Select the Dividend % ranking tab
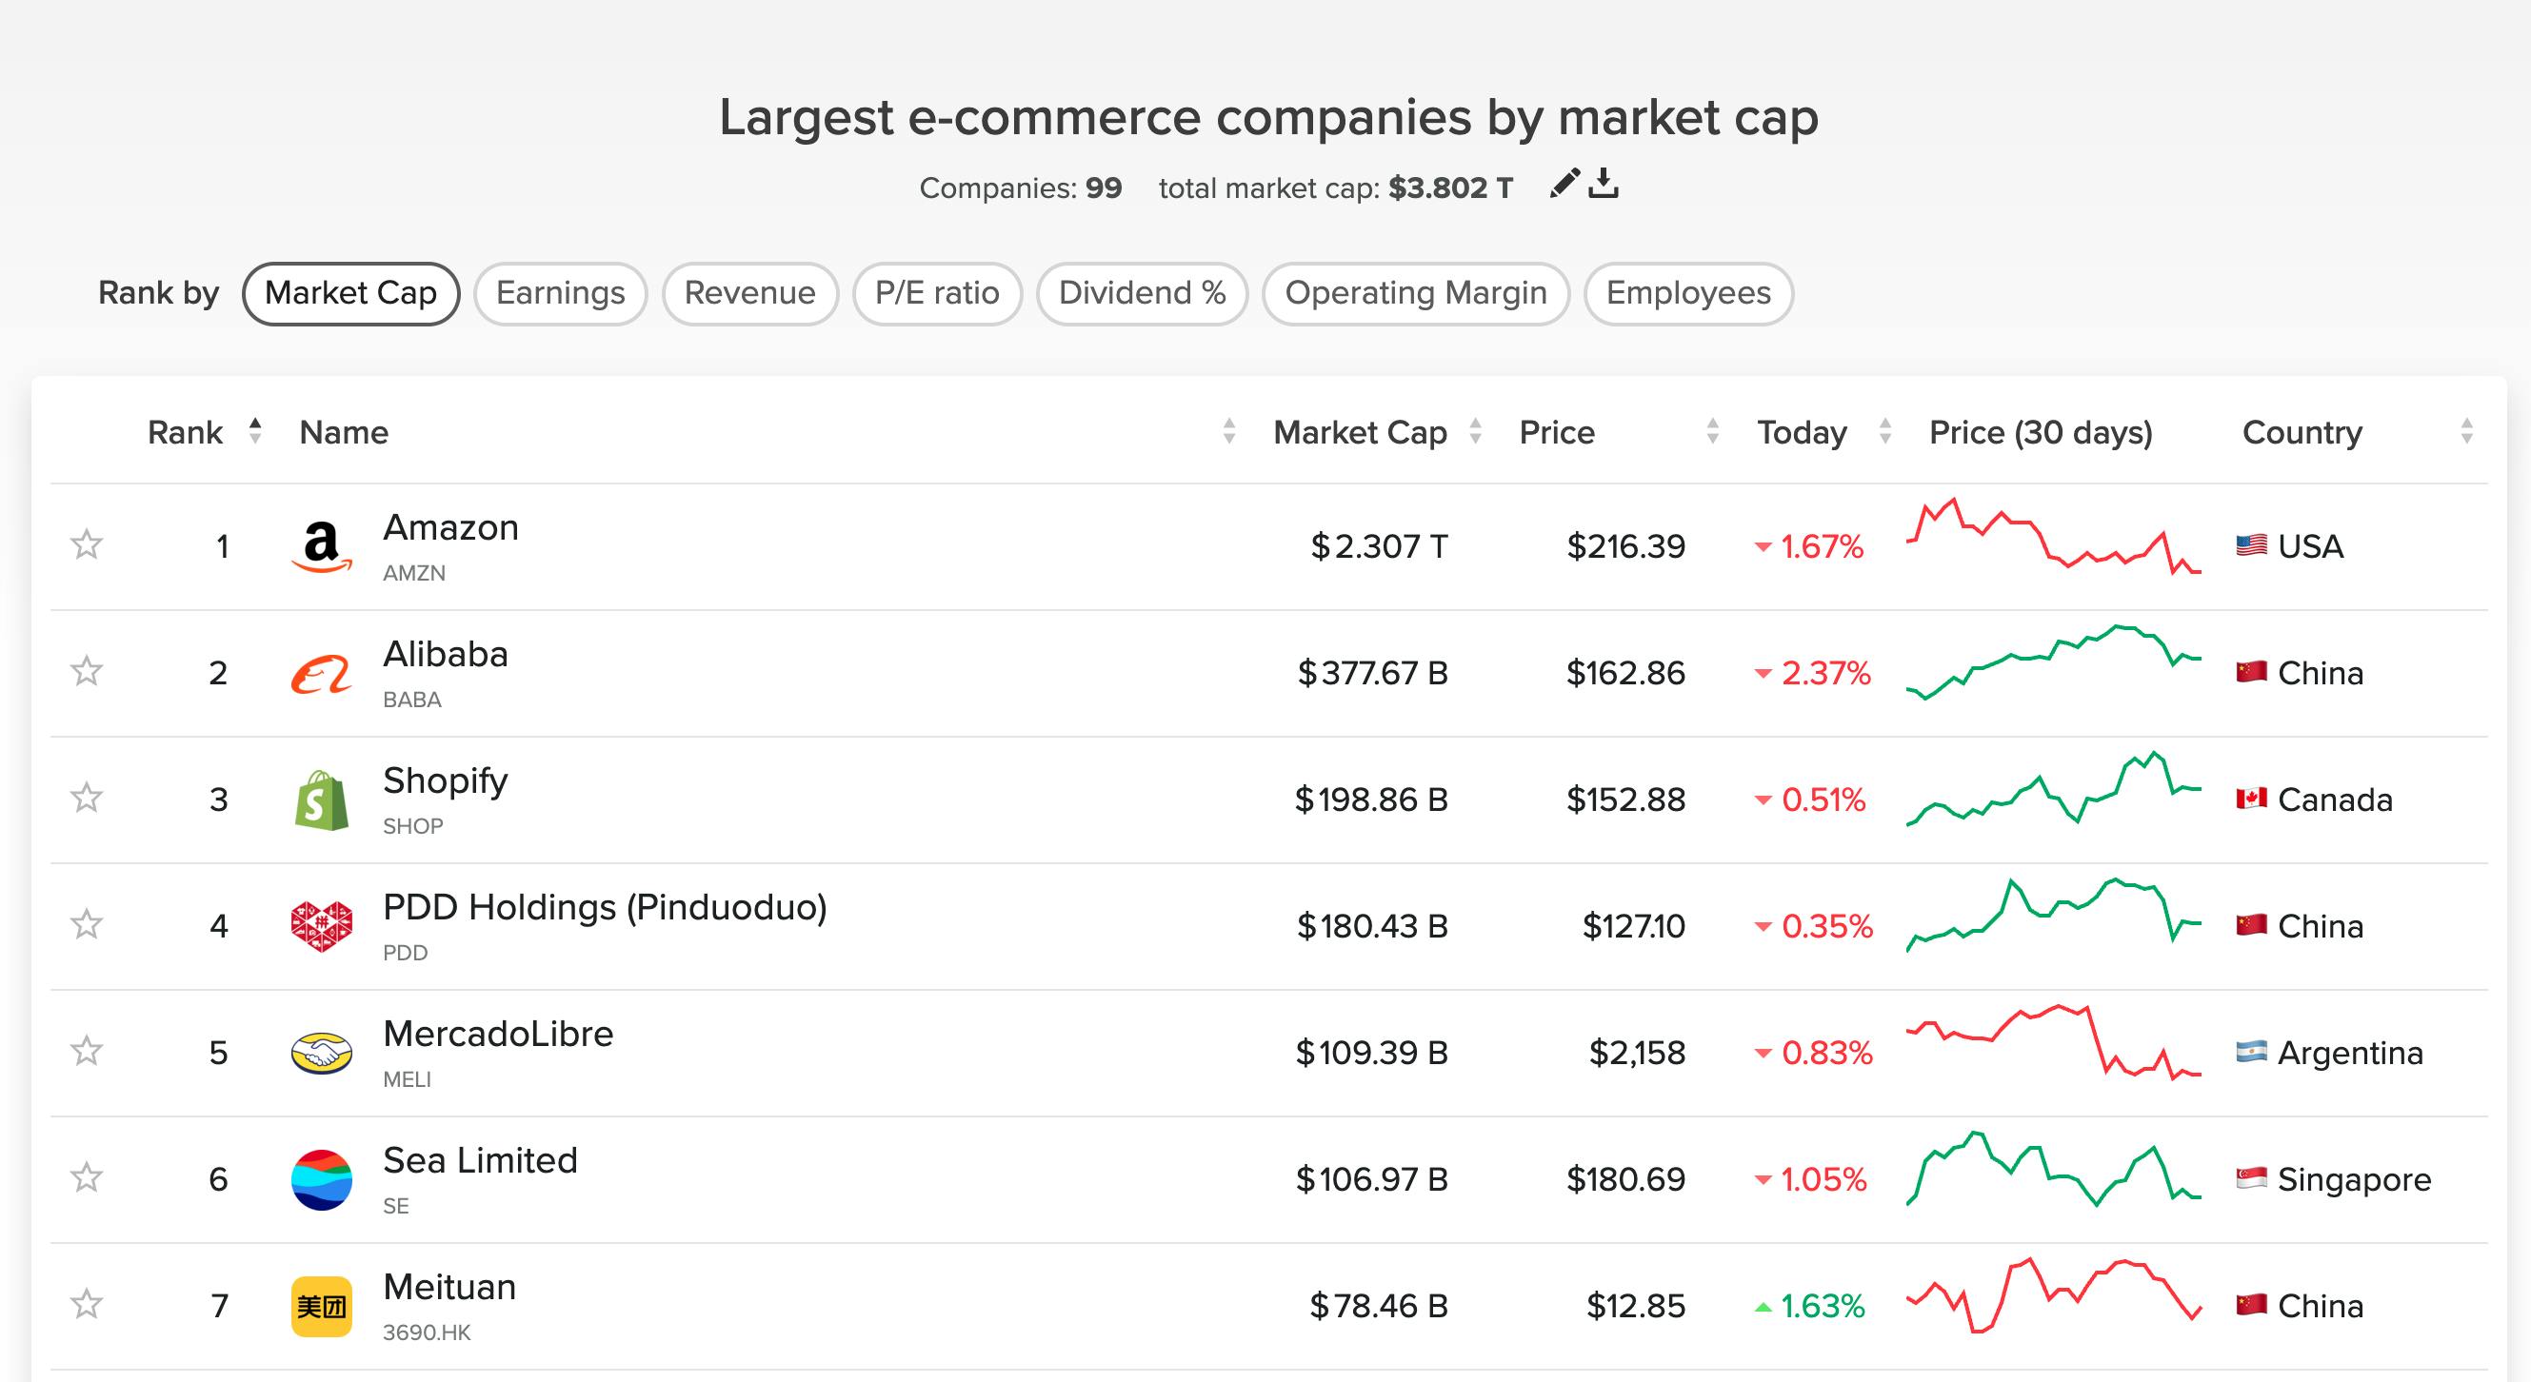This screenshot has height=1382, width=2531. 1143,293
